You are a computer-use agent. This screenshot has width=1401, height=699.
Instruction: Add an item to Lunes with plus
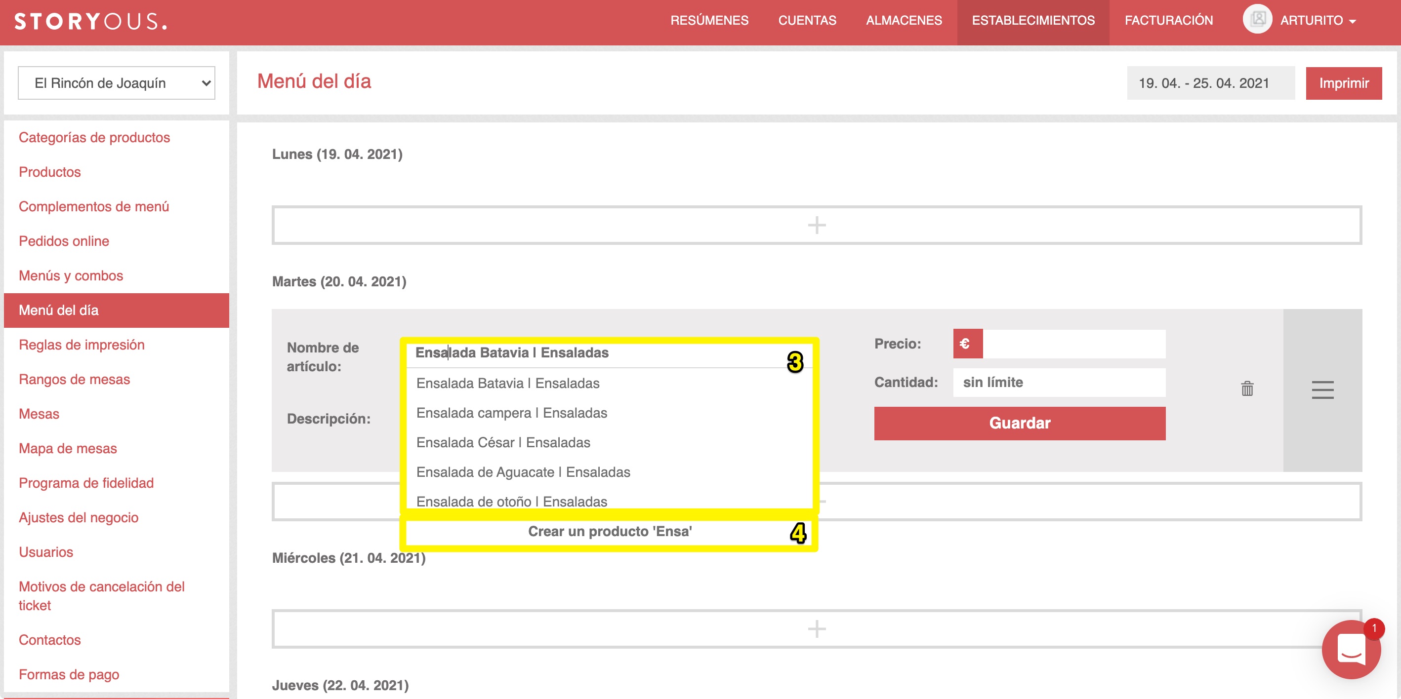[816, 225]
